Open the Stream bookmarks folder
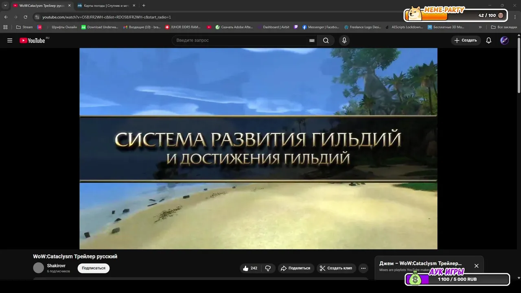 tap(24, 27)
